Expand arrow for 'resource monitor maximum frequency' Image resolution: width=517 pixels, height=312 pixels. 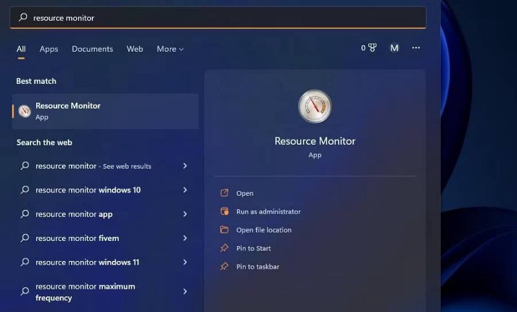(x=185, y=291)
